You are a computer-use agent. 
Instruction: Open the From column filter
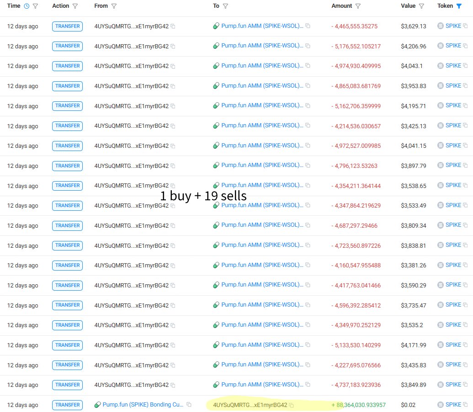(x=114, y=6)
